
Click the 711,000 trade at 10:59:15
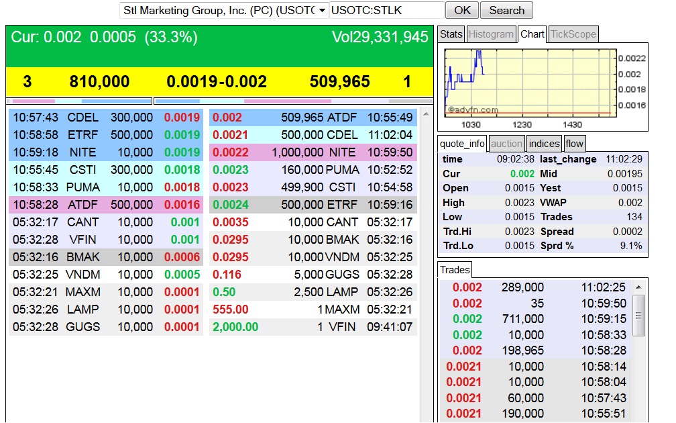tap(535, 319)
